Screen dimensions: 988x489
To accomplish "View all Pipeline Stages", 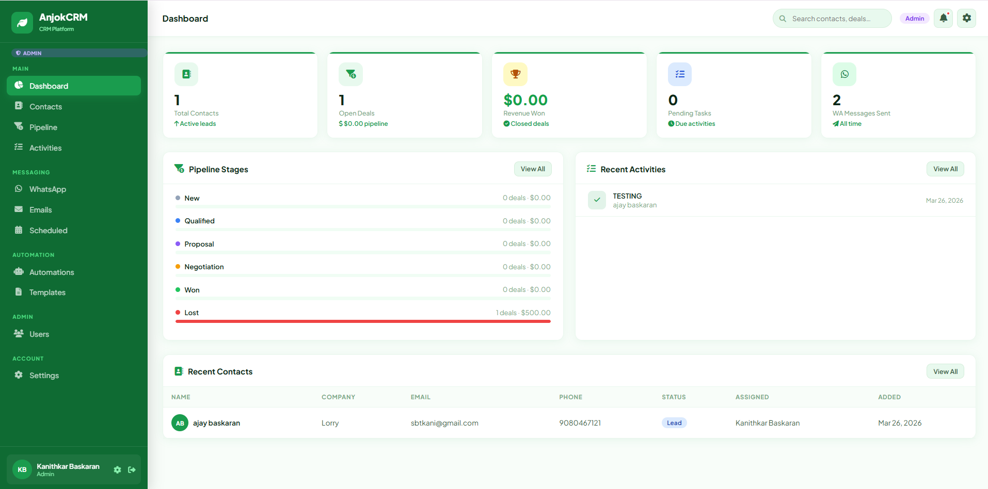I will tap(532, 169).
